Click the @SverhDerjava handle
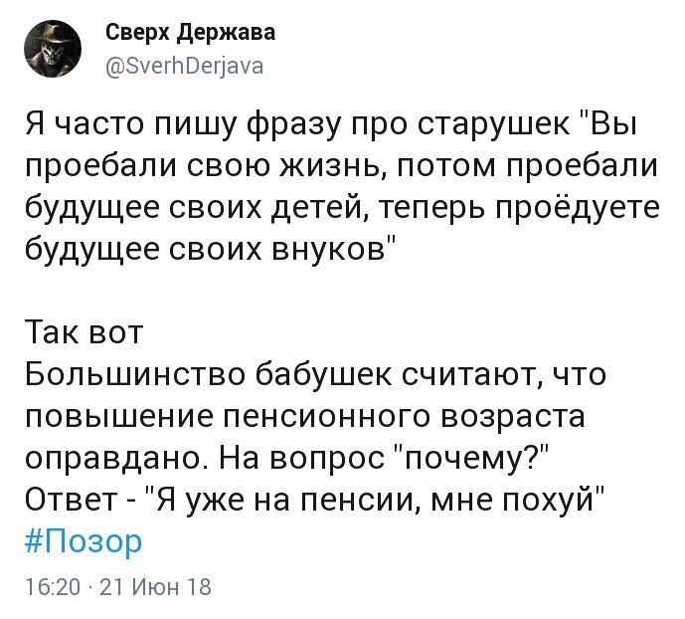The height and width of the screenshot is (619, 685). pos(185,68)
